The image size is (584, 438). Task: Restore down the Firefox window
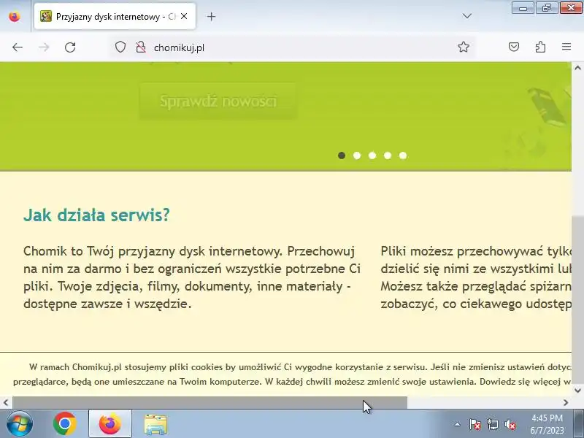[x=547, y=7]
